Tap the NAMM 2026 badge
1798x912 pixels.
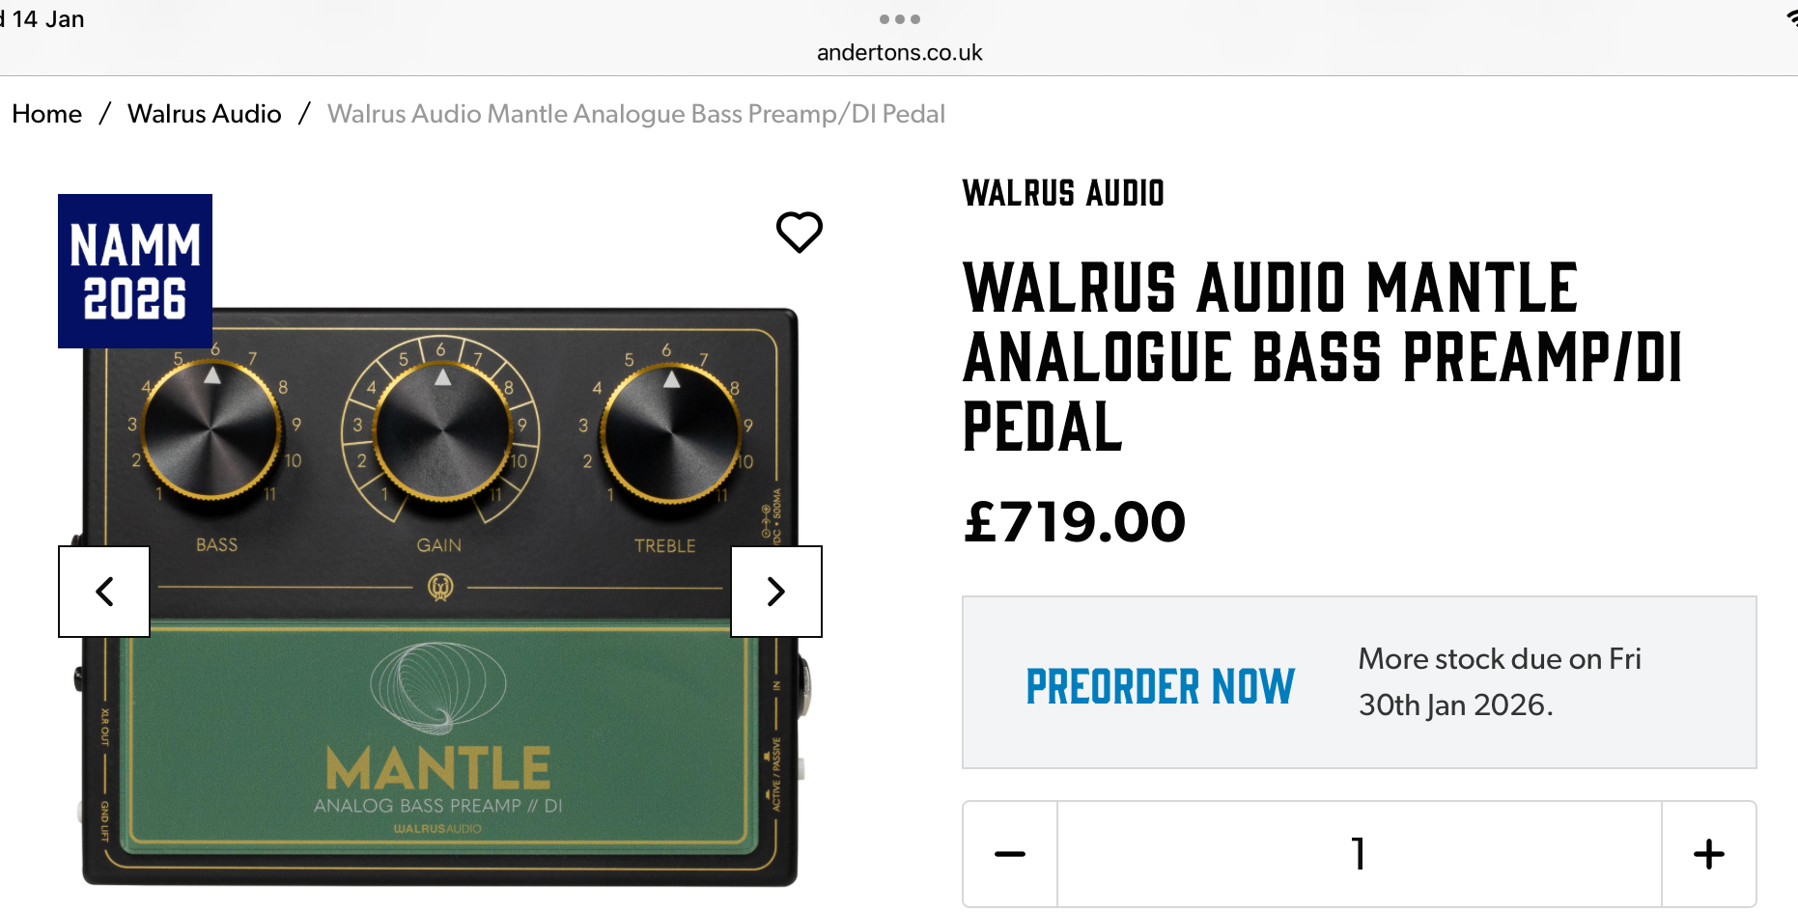pyautogui.click(x=135, y=271)
